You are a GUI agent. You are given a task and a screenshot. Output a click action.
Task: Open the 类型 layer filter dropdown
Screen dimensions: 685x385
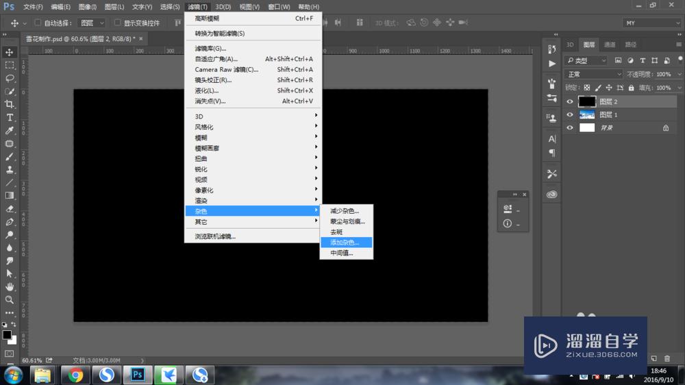[x=586, y=60]
